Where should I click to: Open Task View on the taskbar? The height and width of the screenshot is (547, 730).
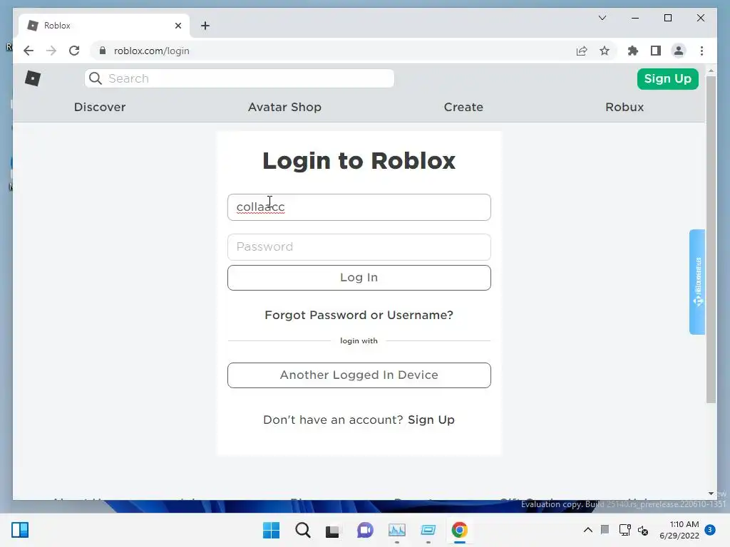coord(332,531)
